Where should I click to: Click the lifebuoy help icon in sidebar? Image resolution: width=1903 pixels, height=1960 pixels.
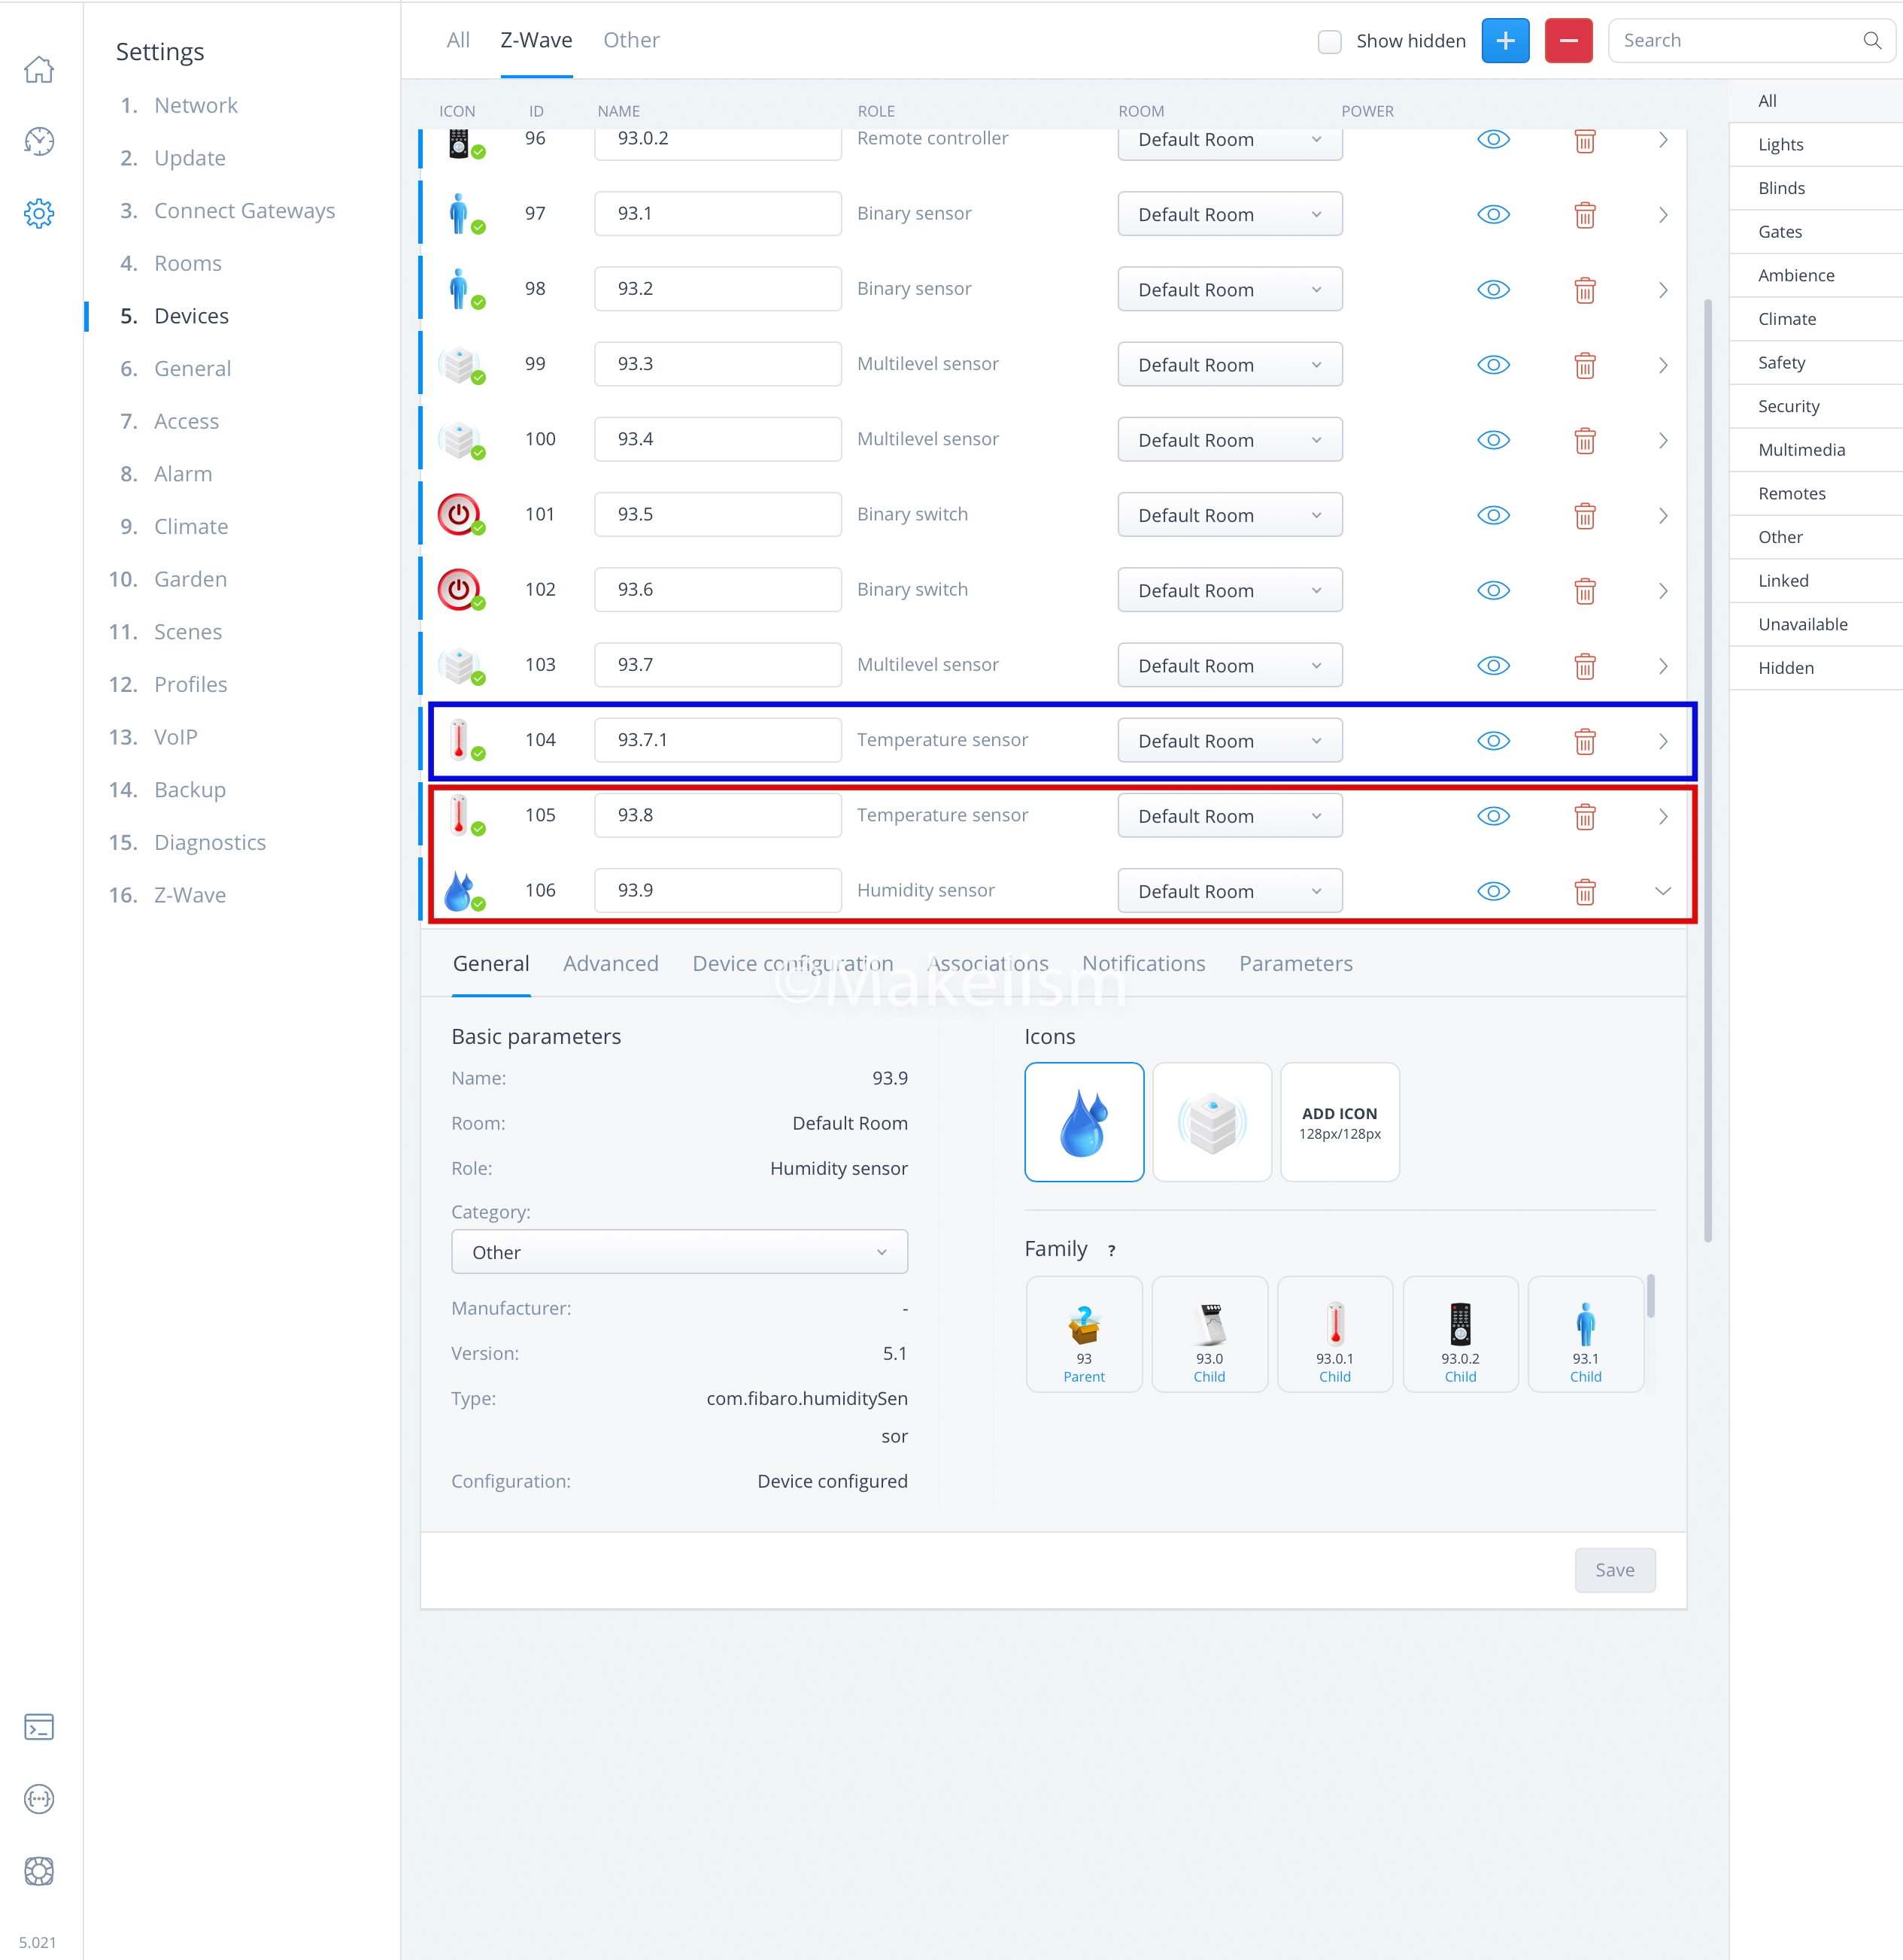(39, 1871)
